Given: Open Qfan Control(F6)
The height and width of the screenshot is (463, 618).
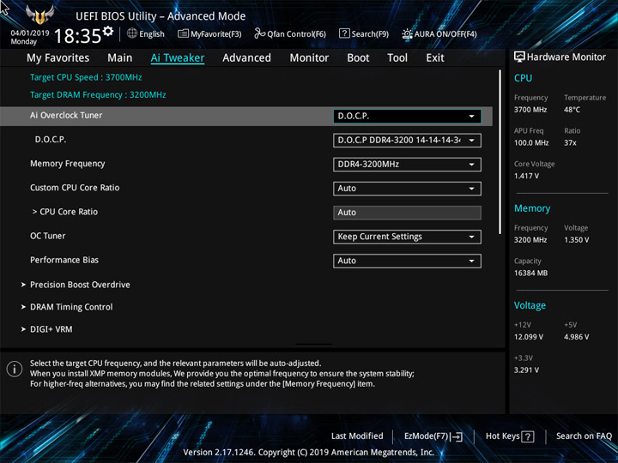Looking at the screenshot, I should tap(290, 33).
